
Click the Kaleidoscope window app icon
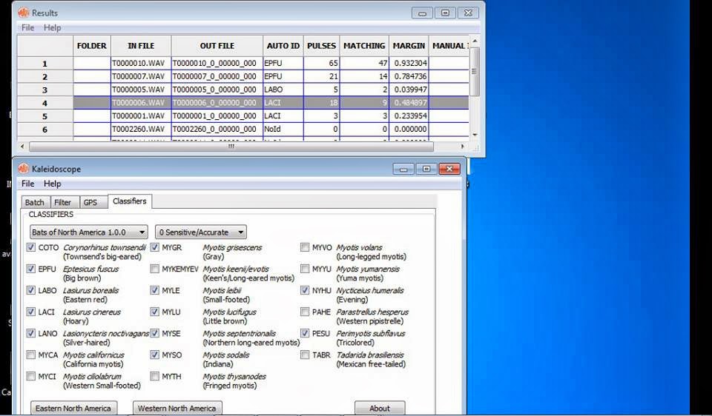(23, 169)
